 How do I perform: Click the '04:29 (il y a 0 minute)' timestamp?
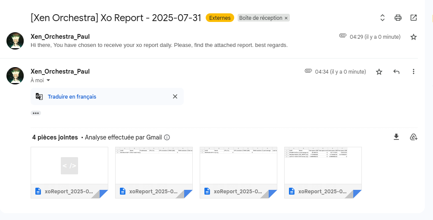click(x=375, y=37)
